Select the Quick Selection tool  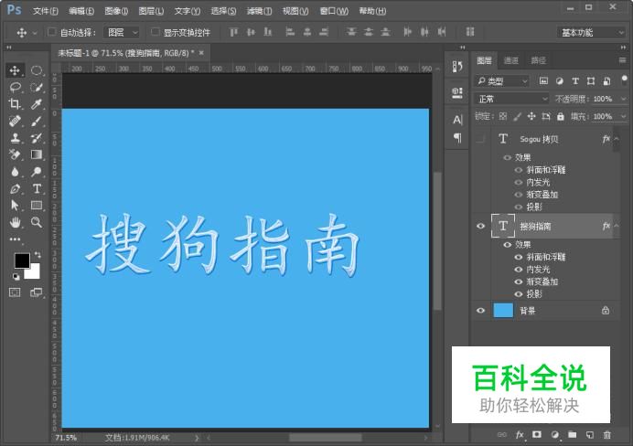[37, 87]
